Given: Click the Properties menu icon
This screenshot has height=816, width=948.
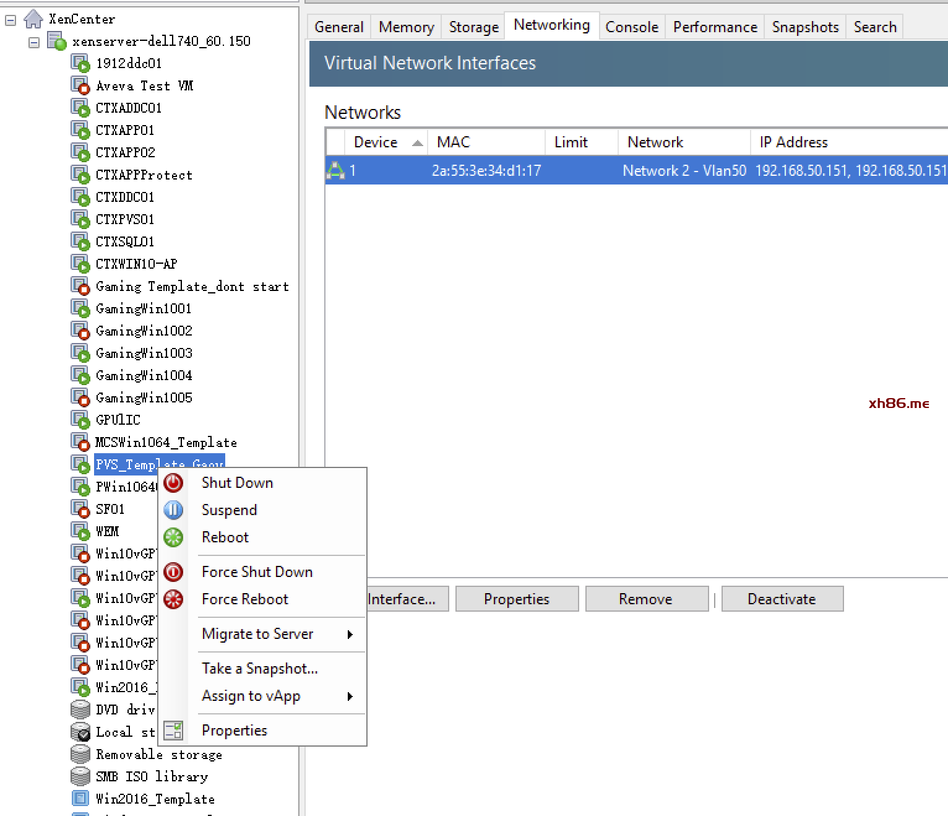Looking at the screenshot, I should 173,731.
